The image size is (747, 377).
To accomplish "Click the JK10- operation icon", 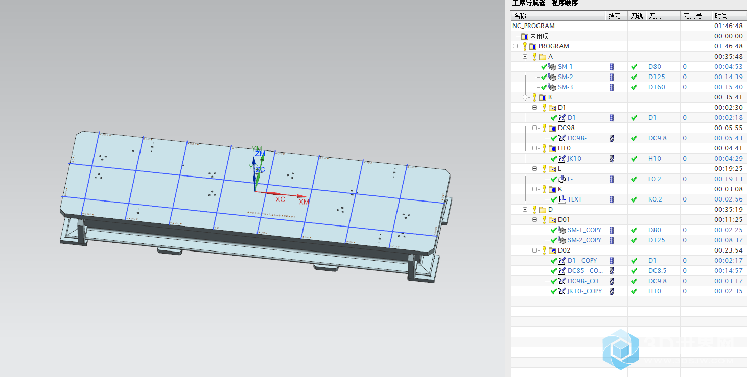I will pos(562,159).
